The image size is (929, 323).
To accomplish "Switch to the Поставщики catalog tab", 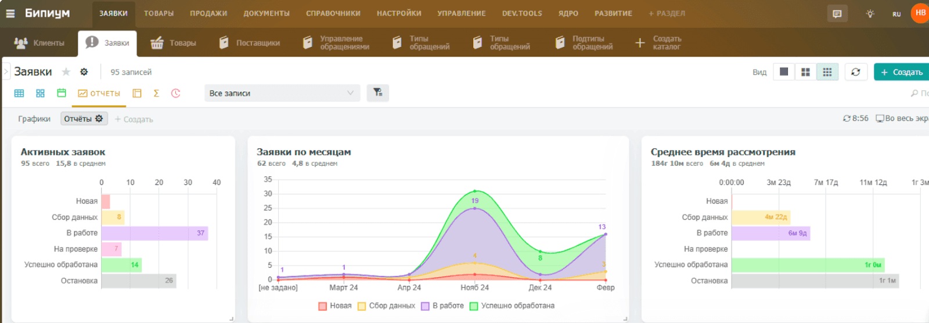I will click(x=250, y=43).
